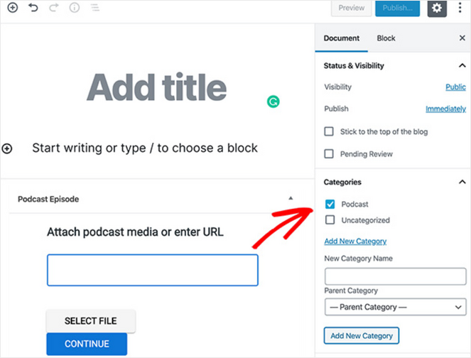Switch to the Block tab
Viewport: 471px width, 358px height.
click(x=386, y=38)
